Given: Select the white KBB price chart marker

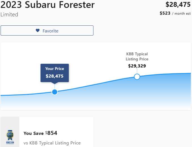Looking at the screenshot, I should (137, 77).
